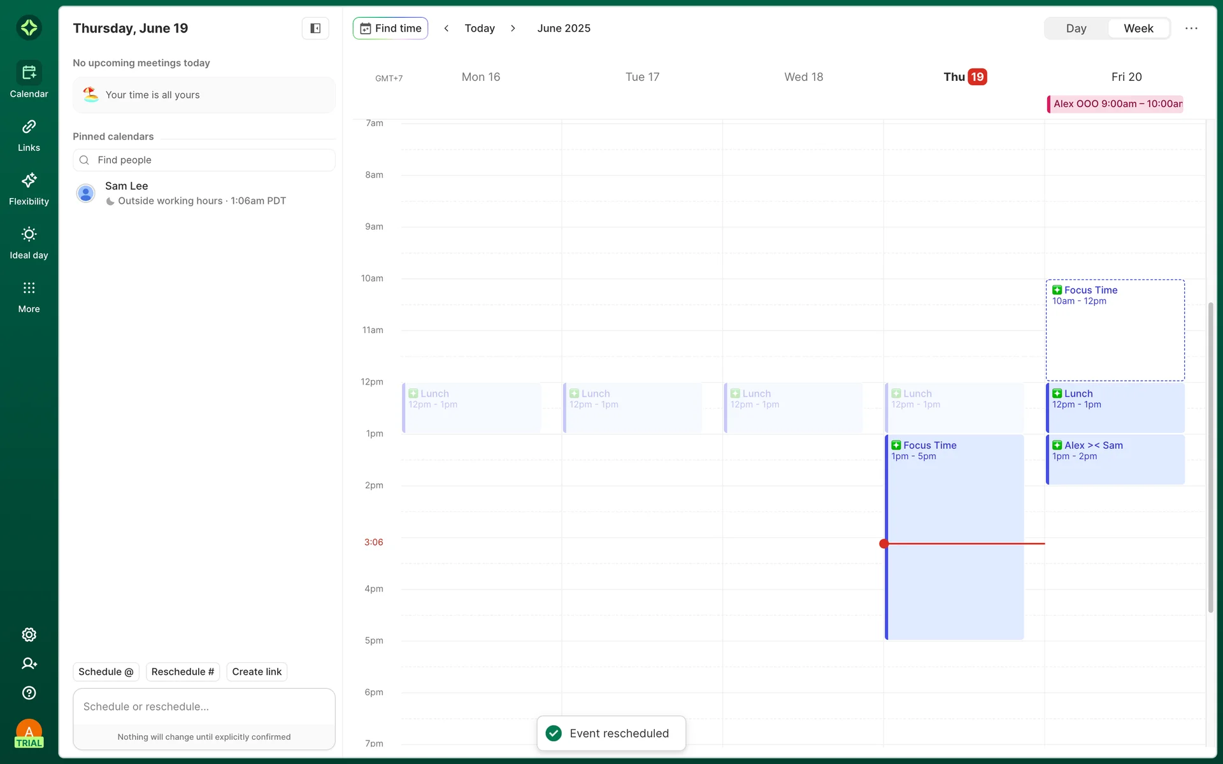Jump to Today
The width and height of the screenshot is (1223, 764).
coord(480,28)
